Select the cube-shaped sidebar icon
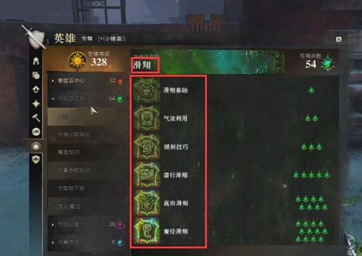The height and width of the screenshot is (256, 362). tap(36, 75)
